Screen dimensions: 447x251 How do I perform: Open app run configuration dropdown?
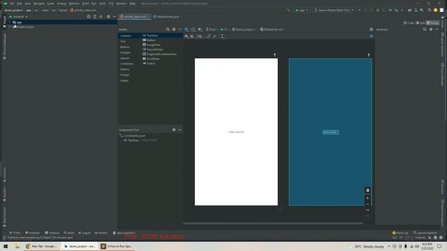302,10
